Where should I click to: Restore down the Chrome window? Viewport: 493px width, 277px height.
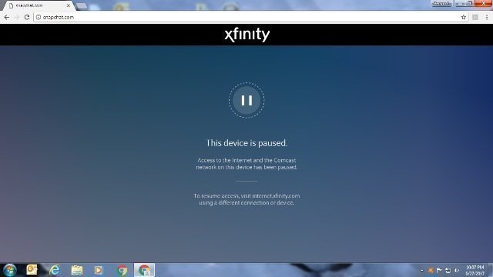click(469, 3)
